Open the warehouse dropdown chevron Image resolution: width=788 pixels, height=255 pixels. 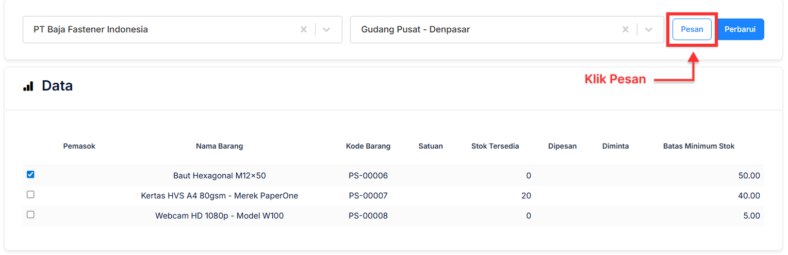(x=648, y=30)
